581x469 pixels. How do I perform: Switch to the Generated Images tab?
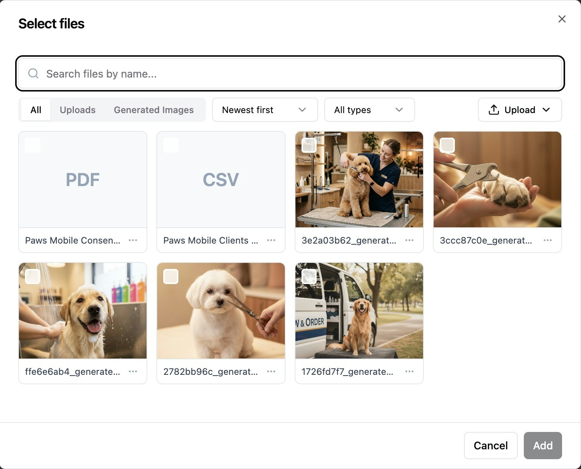coord(153,110)
